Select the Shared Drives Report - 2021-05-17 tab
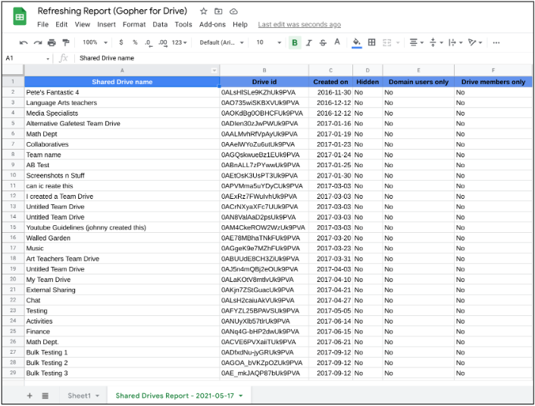 click(175, 395)
